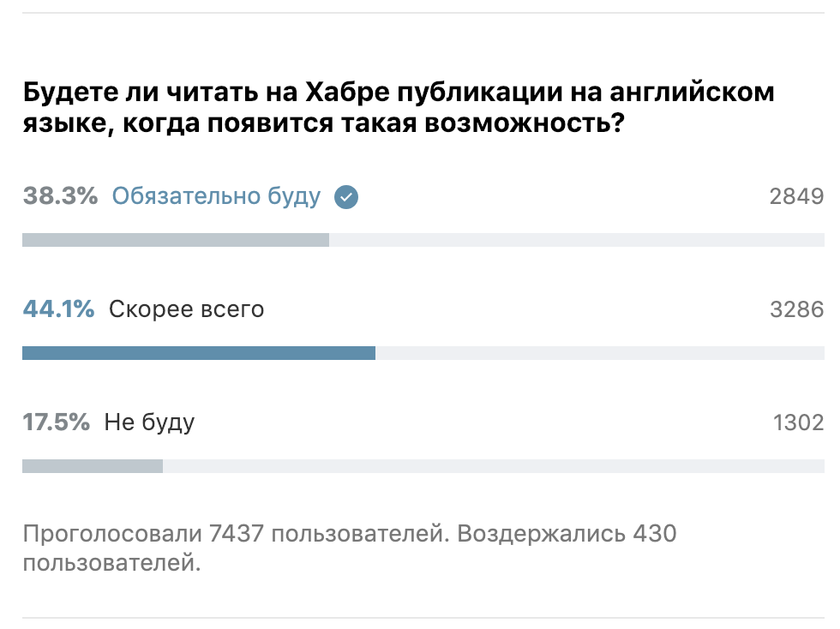
Task: Click the poll question heading about Хабр
Action: coord(399,108)
